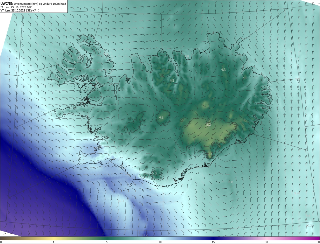This screenshot has height=244, width=320.
Task: Click the 4.3 value nearest the 7.8 label
Action: (x=172, y=80)
